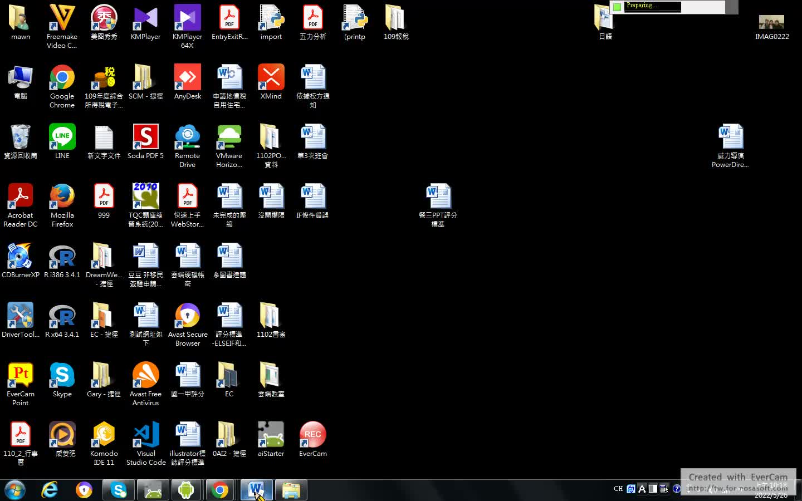Select the R x64 3.4.1 shortcut
This screenshot has width=802, height=501.
point(62,320)
